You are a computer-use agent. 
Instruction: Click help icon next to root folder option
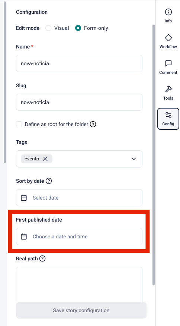93,124
